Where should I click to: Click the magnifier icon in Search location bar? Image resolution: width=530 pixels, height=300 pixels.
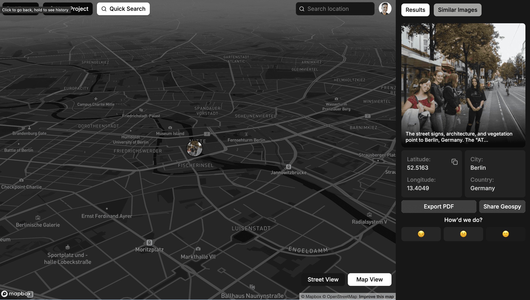[302, 9]
